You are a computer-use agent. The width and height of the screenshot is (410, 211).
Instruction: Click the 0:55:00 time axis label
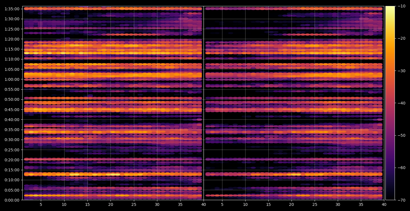pos(12,89)
